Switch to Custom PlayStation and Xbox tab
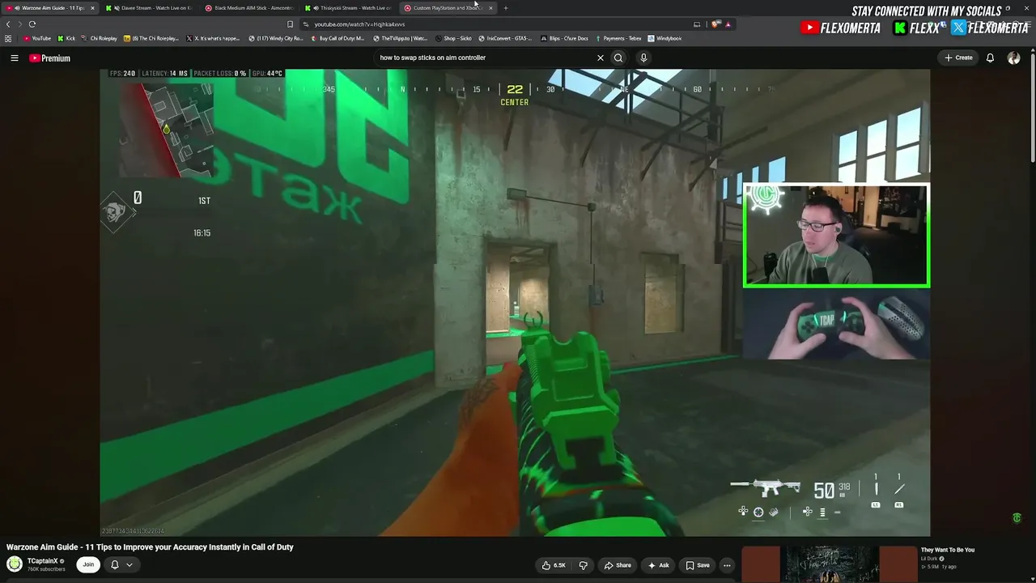This screenshot has height=583, width=1036. click(x=448, y=8)
